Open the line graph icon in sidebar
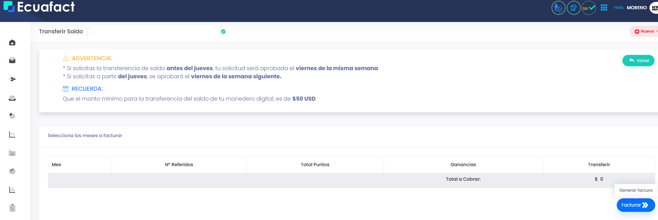The width and height of the screenshot is (658, 220). pos(12,135)
